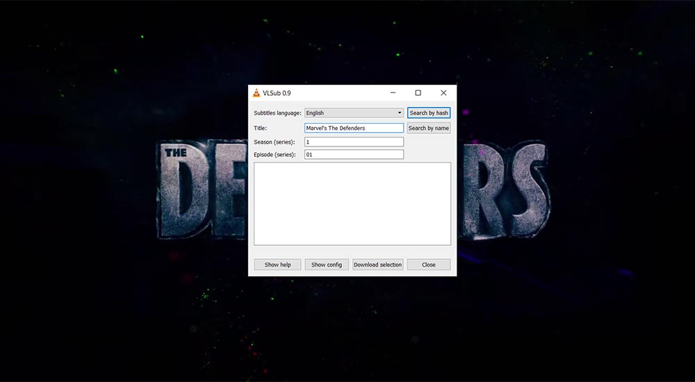
Task: Click the VLC cone icon in title bar
Action: click(x=256, y=93)
